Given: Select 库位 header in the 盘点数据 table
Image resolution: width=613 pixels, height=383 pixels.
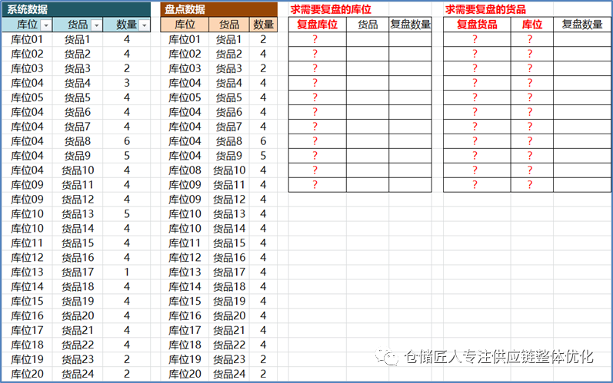Looking at the screenshot, I should tap(185, 25).
